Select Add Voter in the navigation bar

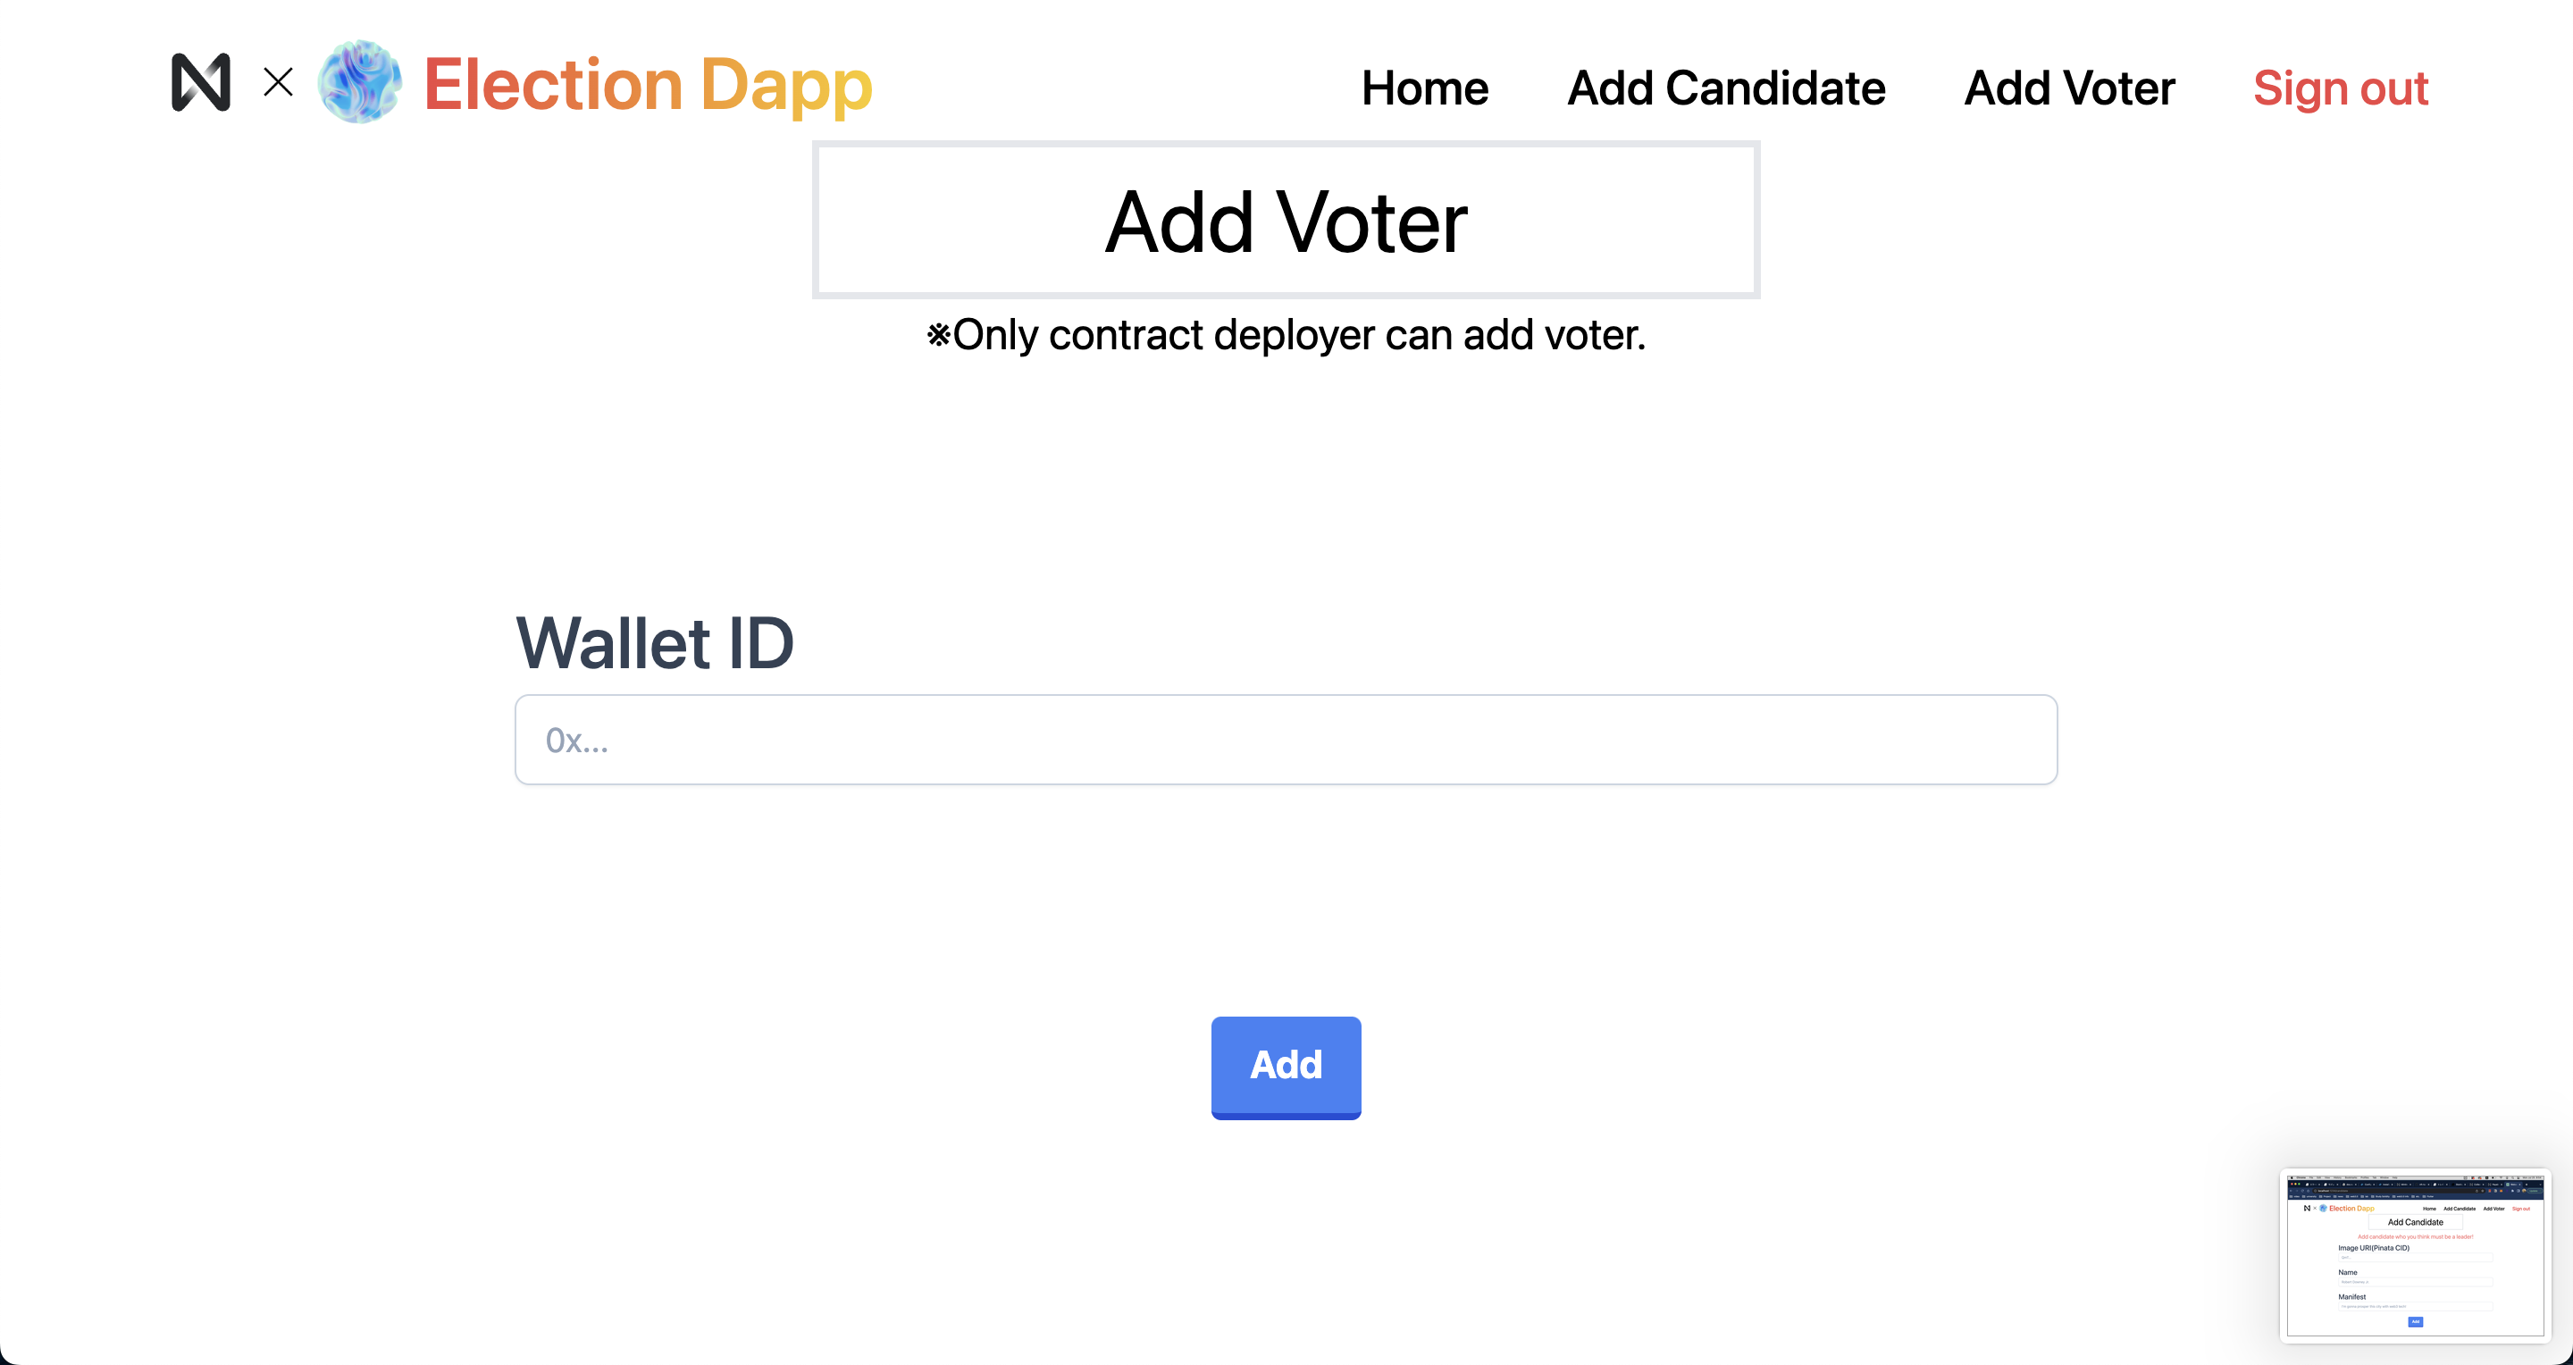pos(2070,88)
